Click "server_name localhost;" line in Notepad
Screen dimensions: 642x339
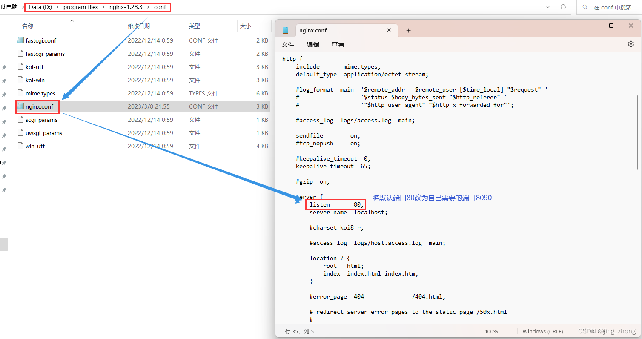(x=349, y=212)
